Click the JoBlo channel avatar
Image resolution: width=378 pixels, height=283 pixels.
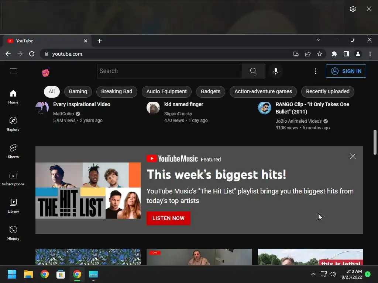[264, 108]
